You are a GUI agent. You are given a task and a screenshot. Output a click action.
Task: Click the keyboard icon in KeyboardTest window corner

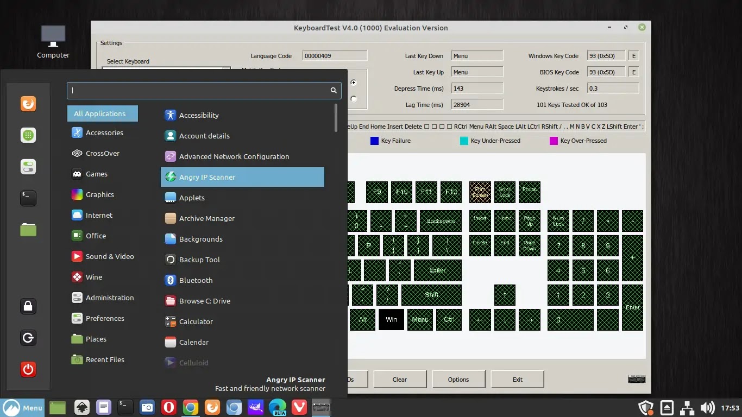637,379
